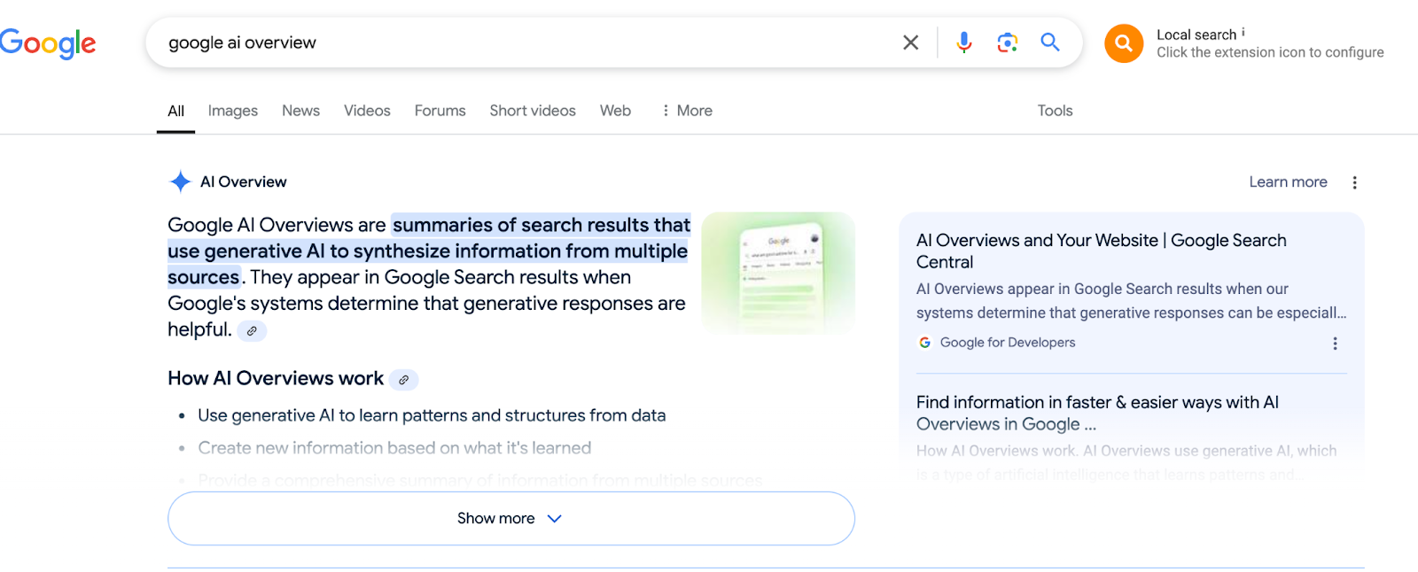The width and height of the screenshot is (1418, 572).
Task: Select the Short videos tab
Action: tap(533, 111)
